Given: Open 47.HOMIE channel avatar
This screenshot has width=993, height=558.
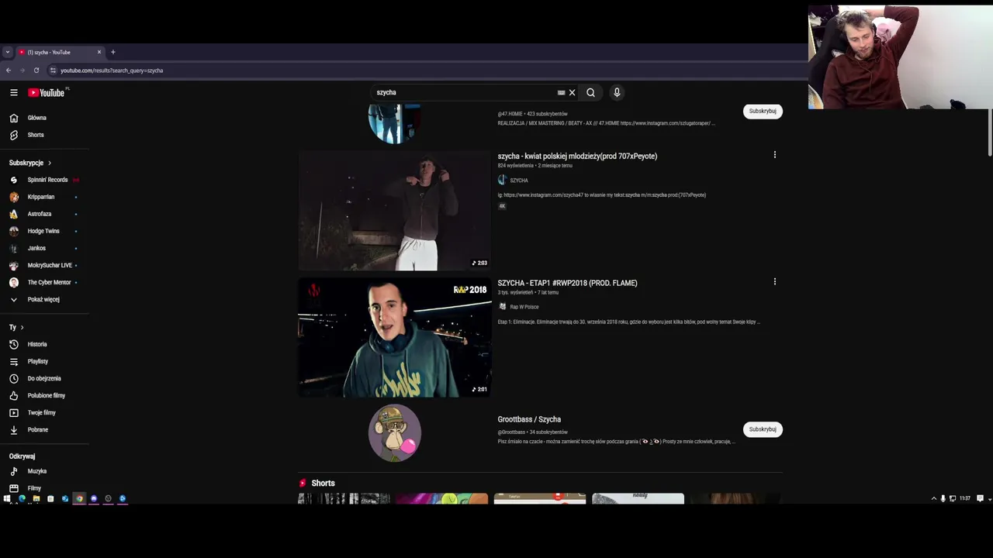Looking at the screenshot, I should coord(394,124).
